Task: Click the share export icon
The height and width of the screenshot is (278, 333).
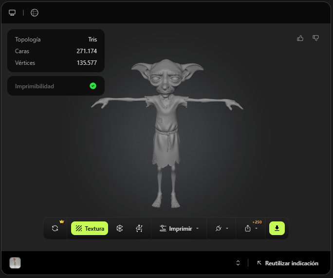Action: (248, 228)
